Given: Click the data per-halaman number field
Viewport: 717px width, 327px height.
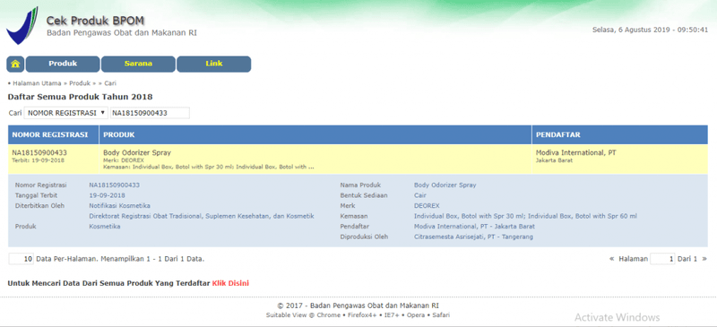Looking at the screenshot, I should pos(22,259).
